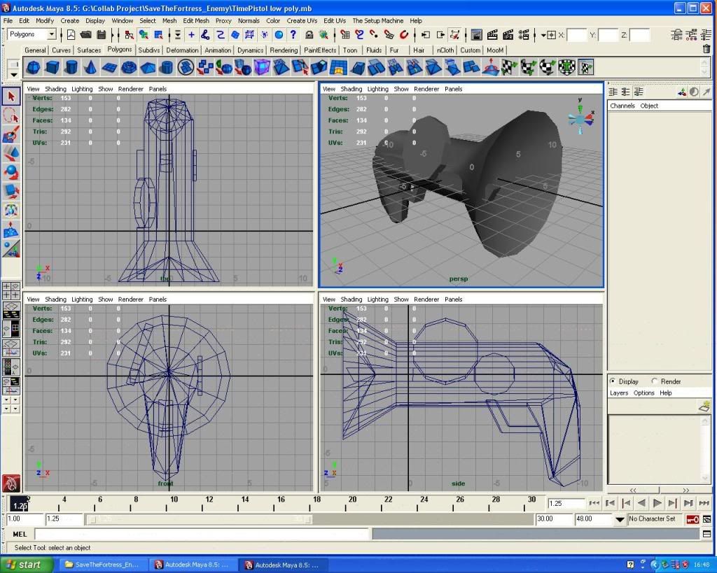Image resolution: width=717 pixels, height=573 pixels.
Task: Open Panels menu in side viewport
Action: 453,299
